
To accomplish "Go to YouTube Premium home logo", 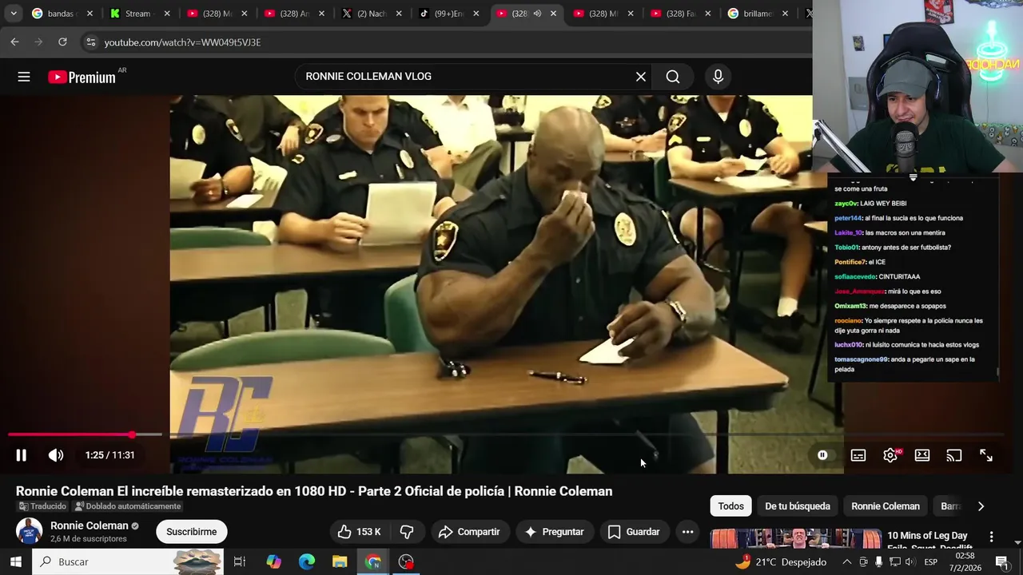I will pos(82,77).
